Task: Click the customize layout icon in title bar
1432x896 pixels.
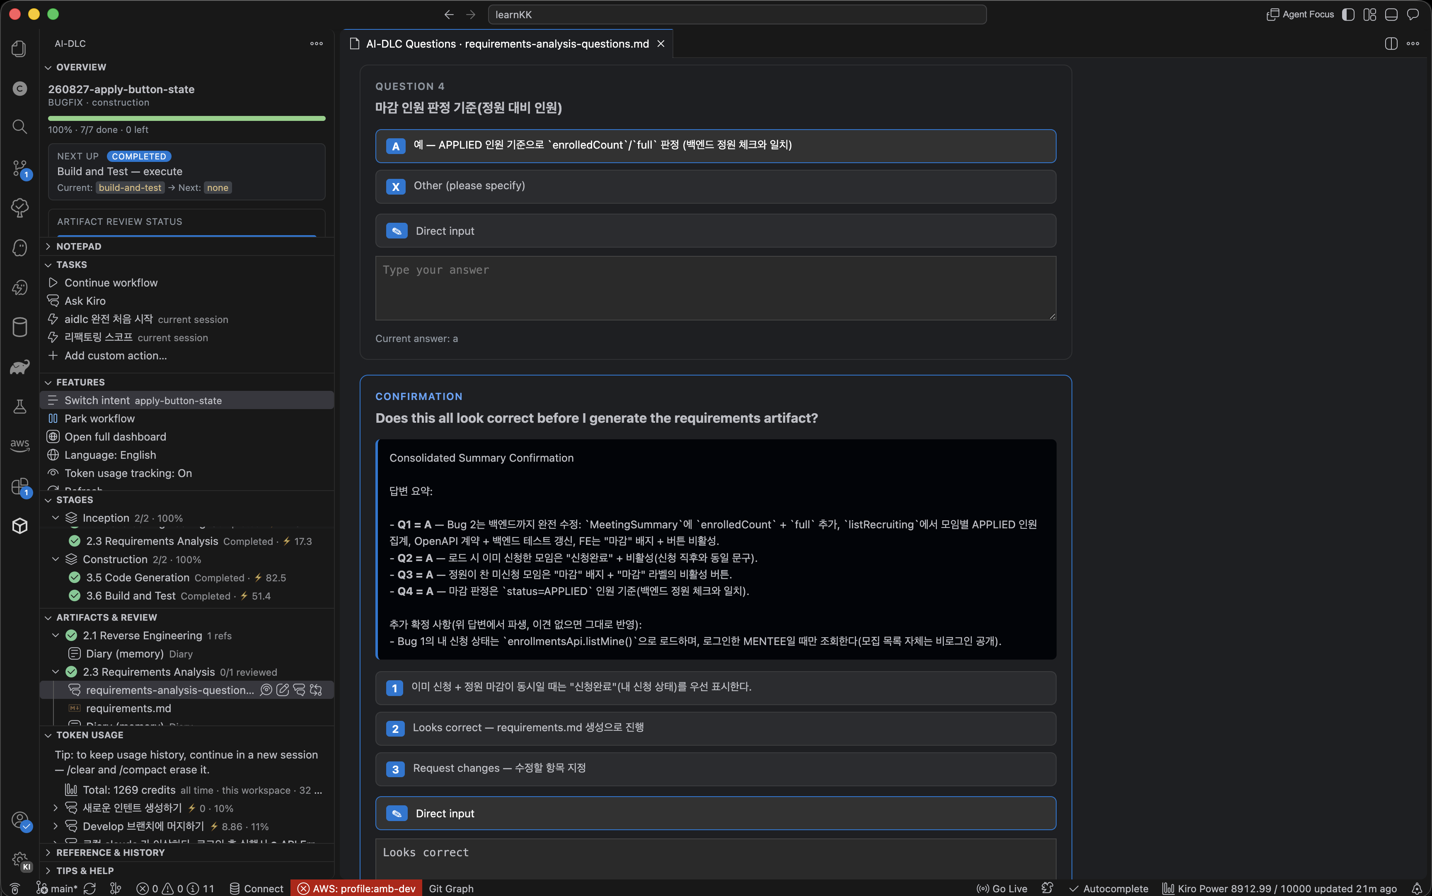Action: pos(1370,14)
